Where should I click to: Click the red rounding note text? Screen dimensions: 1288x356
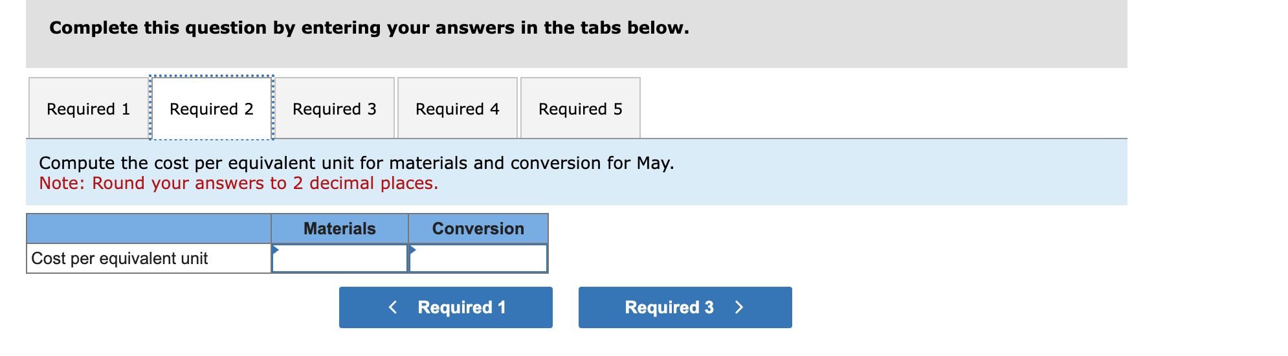tap(238, 183)
